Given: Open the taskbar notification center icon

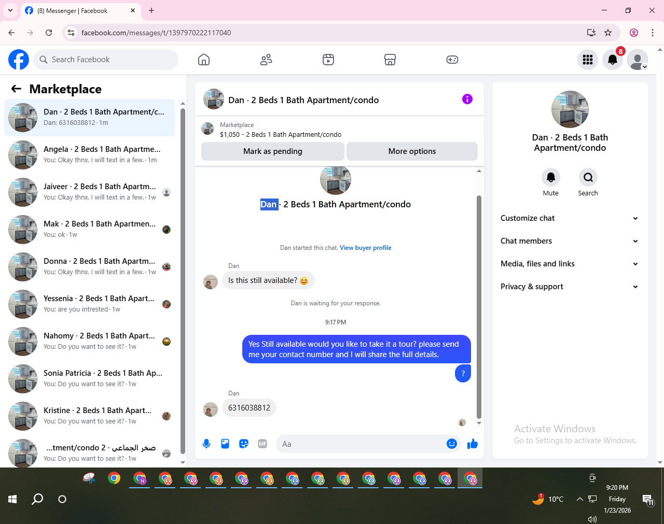Looking at the screenshot, I should 648,500.
